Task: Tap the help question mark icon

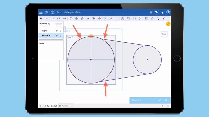Action: pyautogui.click(x=168, y=12)
